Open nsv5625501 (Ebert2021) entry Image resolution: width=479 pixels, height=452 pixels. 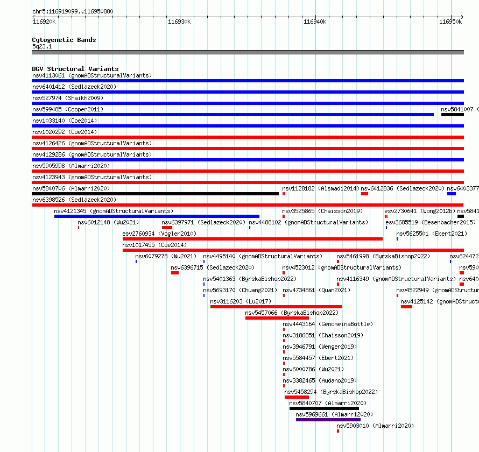(432, 234)
